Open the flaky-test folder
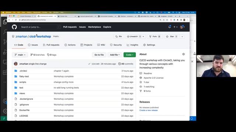236x132 pixels. [24, 76]
